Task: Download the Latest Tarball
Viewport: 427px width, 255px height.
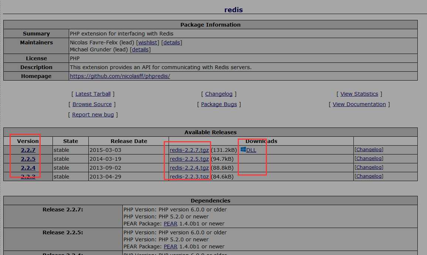Action: pos(93,94)
